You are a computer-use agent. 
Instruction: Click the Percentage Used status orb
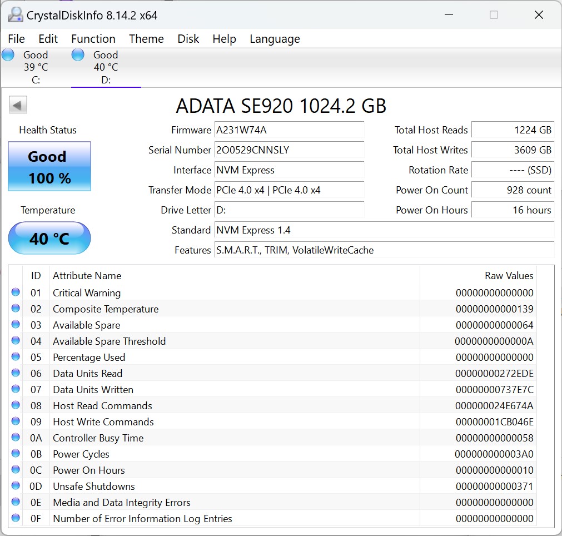[16, 357]
